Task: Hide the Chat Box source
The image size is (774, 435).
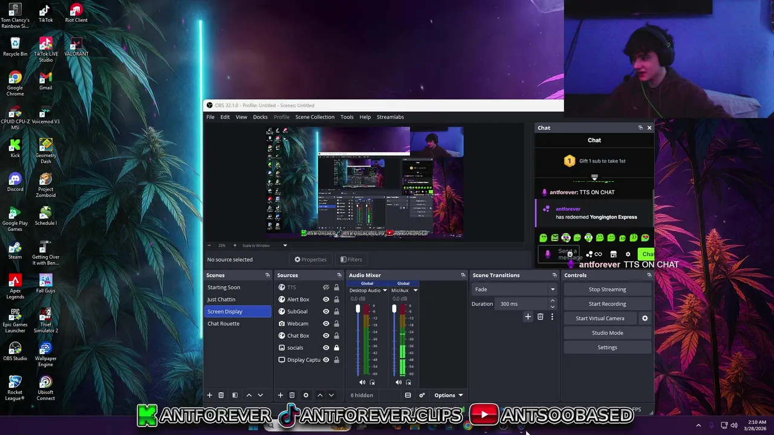Action: tap(326, 336)
